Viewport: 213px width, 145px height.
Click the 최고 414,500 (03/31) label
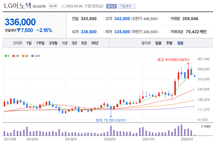click(173, 60)
